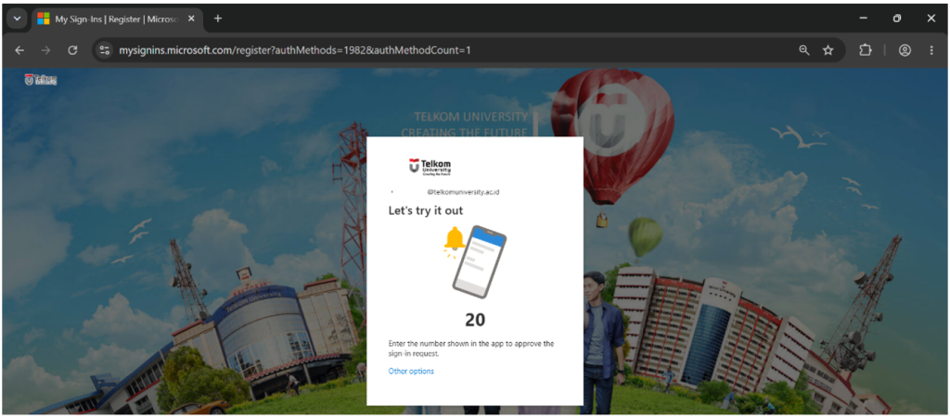Open the Extensions puzzle icon
950x419 pixels.
pyautogui.click(x=866, y=50)
